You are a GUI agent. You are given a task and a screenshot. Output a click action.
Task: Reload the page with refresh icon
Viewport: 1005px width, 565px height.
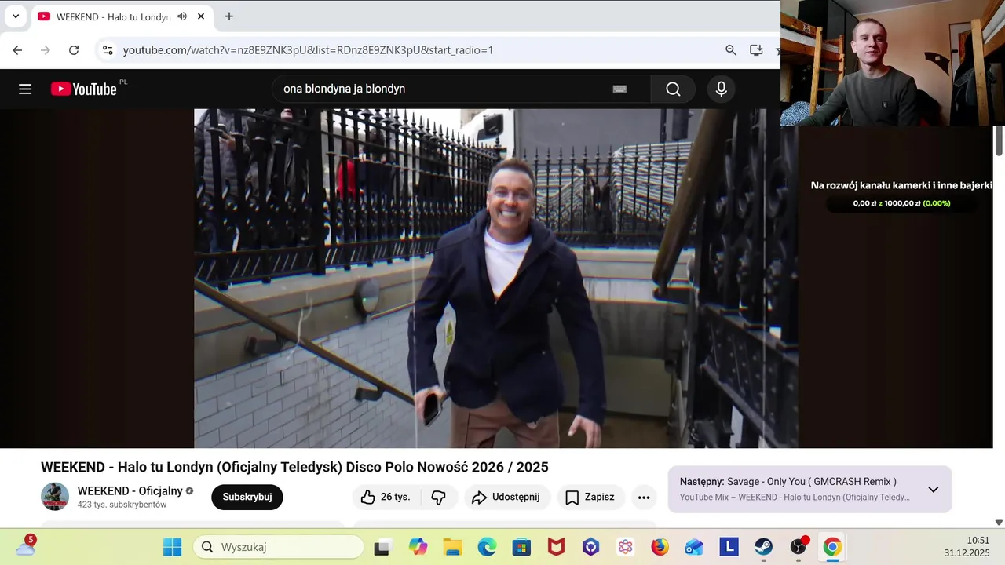coord(74,49)
